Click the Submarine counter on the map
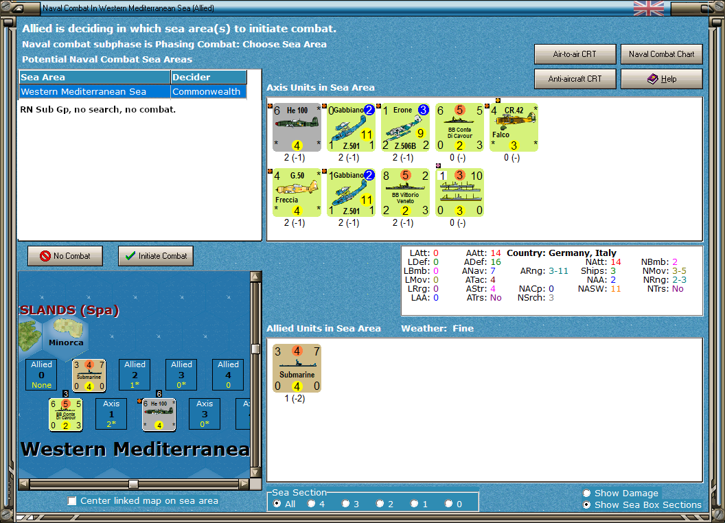The image size is (725, 523). coord(89,375)
